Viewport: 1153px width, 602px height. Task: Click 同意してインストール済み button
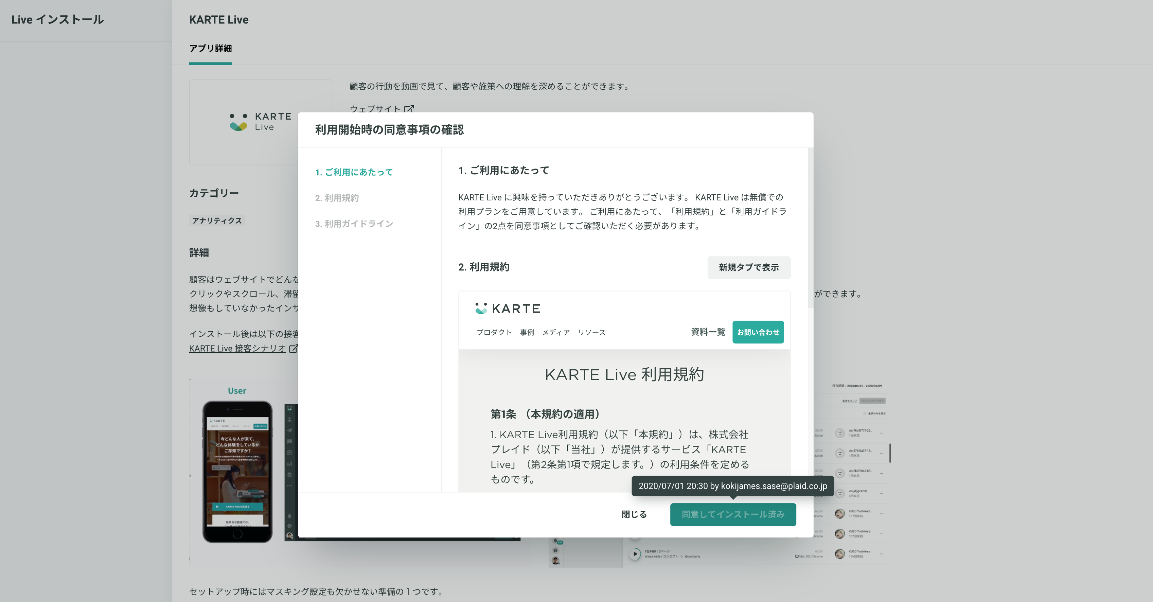coord(733,514)
